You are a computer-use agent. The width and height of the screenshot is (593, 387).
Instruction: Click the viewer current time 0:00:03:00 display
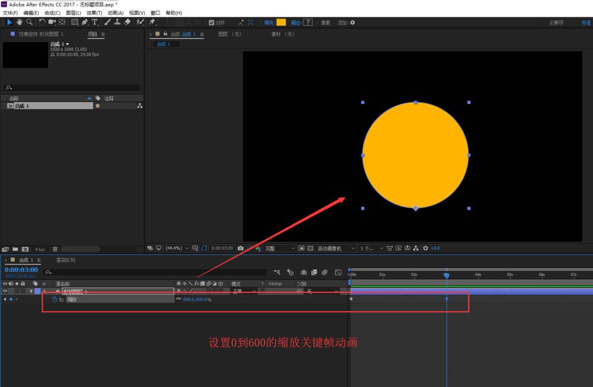[x=222, y=249]
